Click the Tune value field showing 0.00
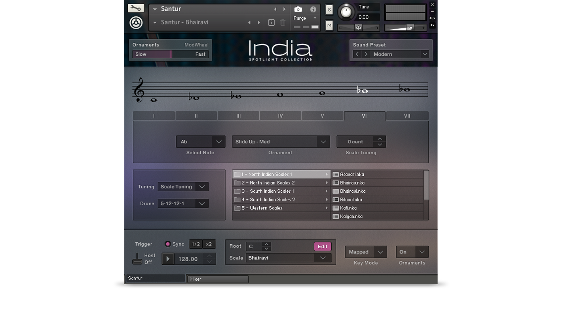Image resolution: width=562 pixels, height=322 pixels. click(x=368, y=17)
